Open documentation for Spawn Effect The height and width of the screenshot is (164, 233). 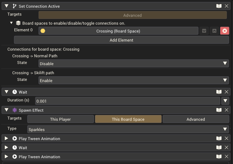pos(219,110)
